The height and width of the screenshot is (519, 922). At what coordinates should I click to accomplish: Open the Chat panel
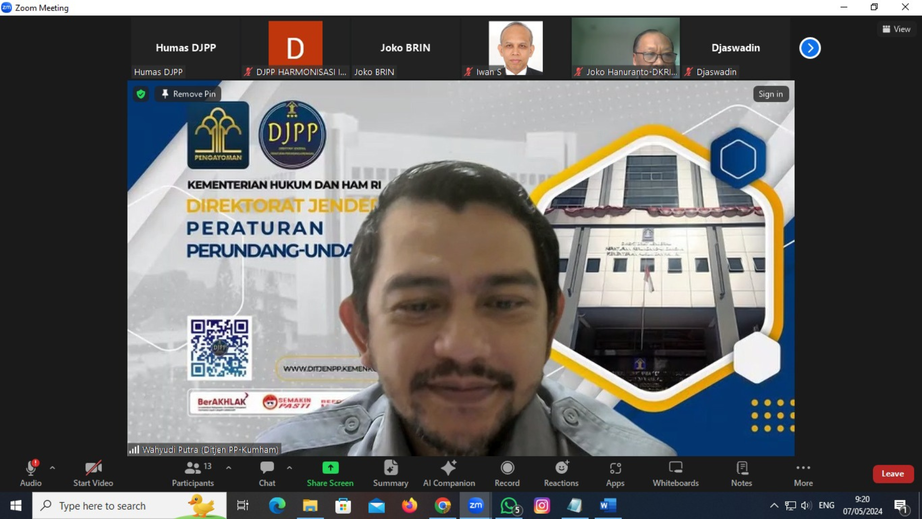pos(267,473)
